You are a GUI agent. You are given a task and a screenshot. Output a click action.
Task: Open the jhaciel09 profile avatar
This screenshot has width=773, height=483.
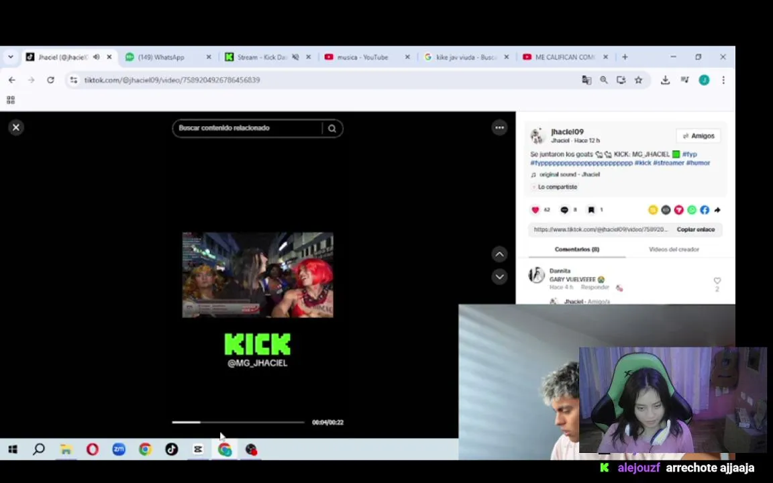537,136
